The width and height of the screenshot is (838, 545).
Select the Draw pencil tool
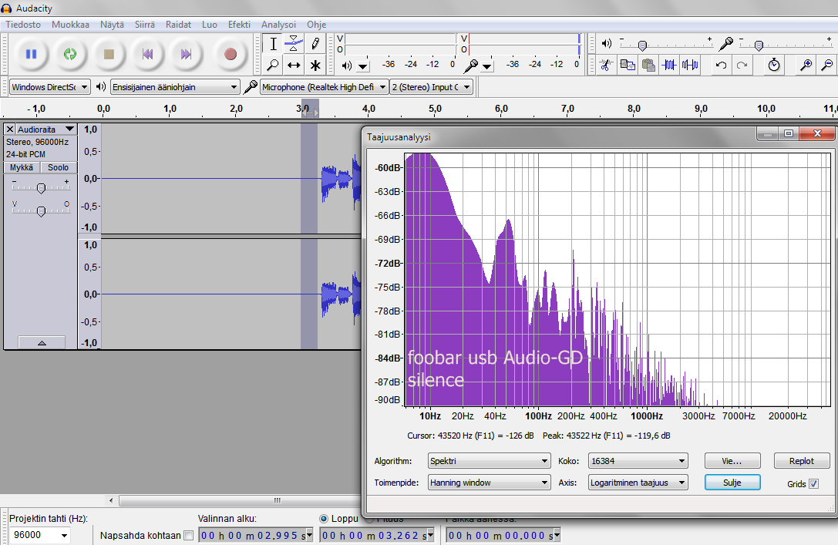[315, 44]
